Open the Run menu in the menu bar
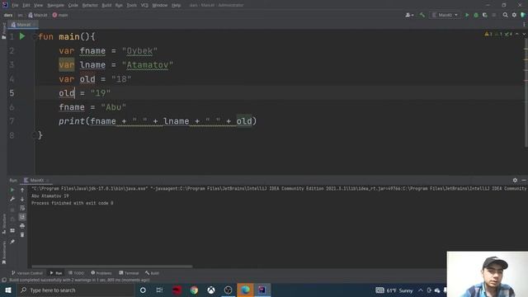Screen dimensions: 528x297 [x=119, y=6]
